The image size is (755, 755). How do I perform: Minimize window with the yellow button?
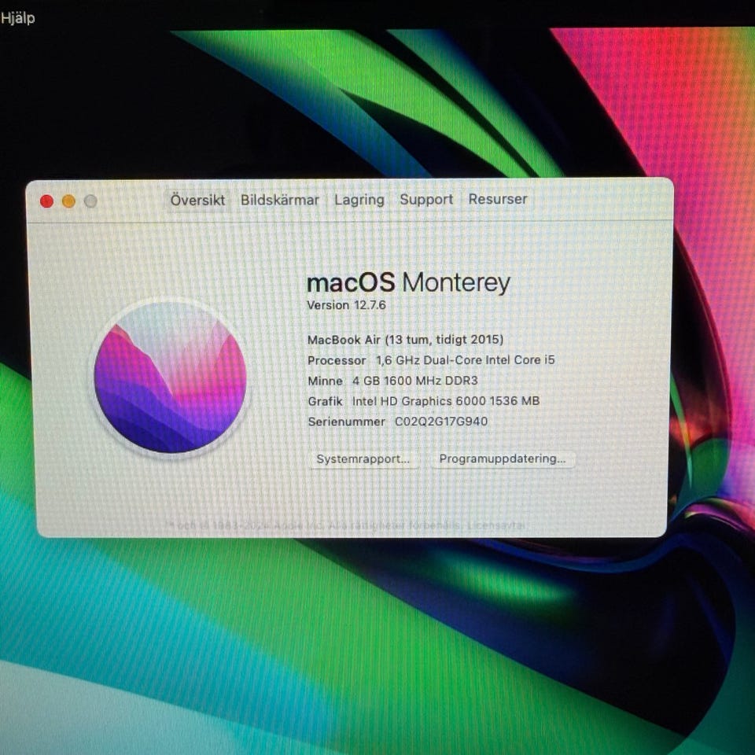click(x=69, y=201)
